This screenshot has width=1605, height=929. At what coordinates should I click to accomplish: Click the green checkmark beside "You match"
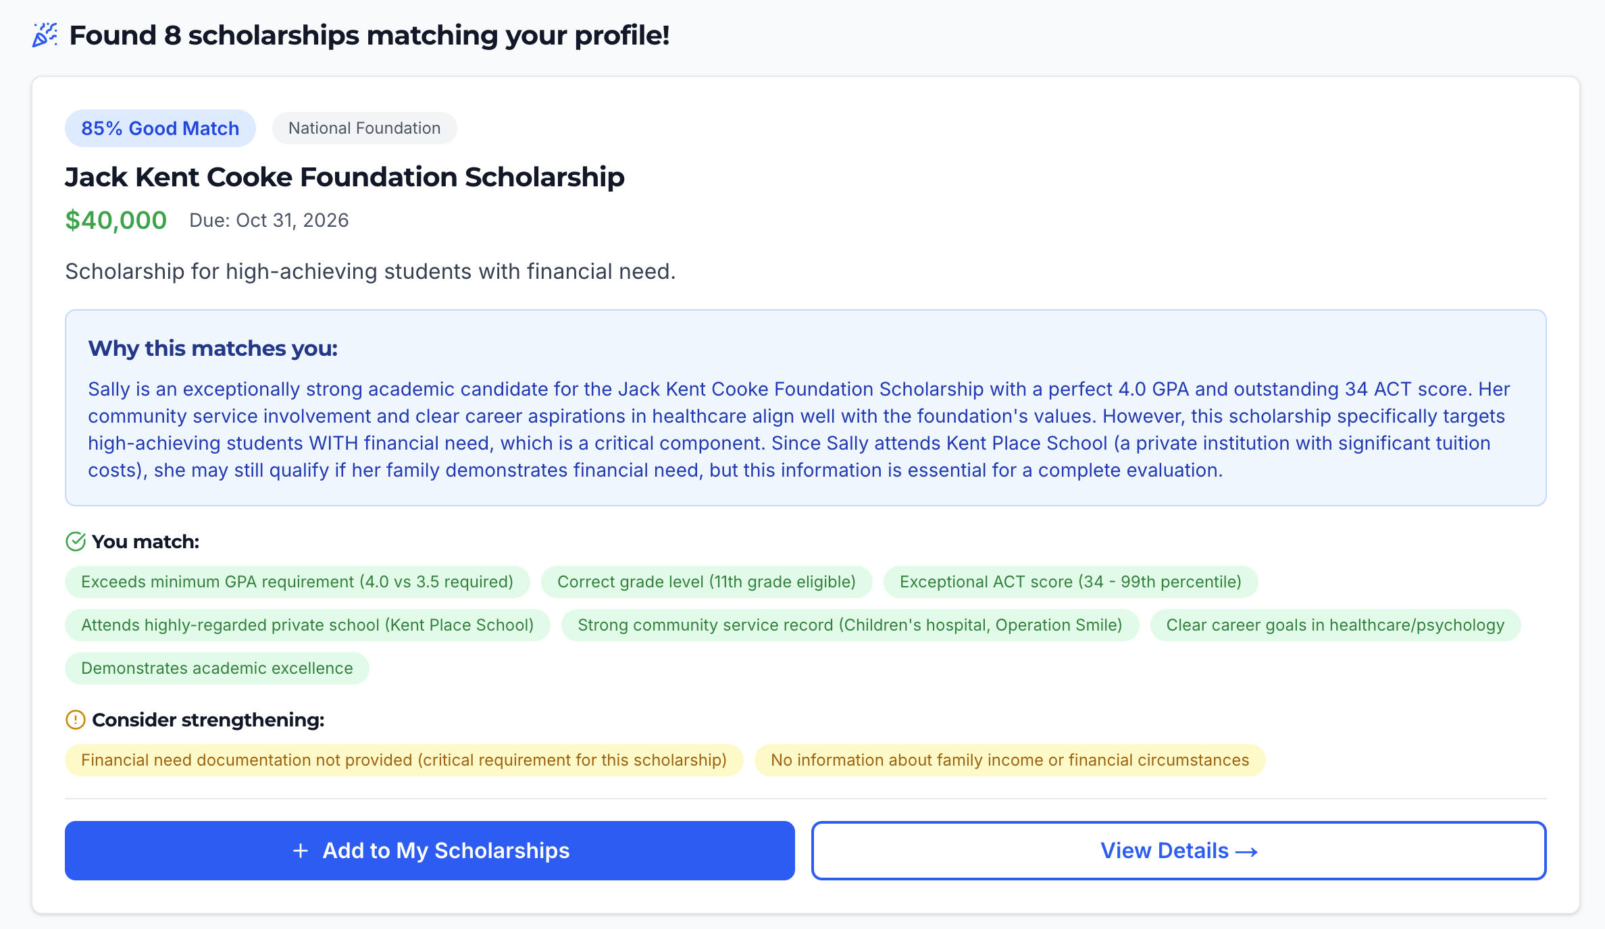click(x=74, y=541)
